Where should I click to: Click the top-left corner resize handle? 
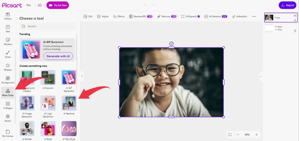(x=120, y=47)
